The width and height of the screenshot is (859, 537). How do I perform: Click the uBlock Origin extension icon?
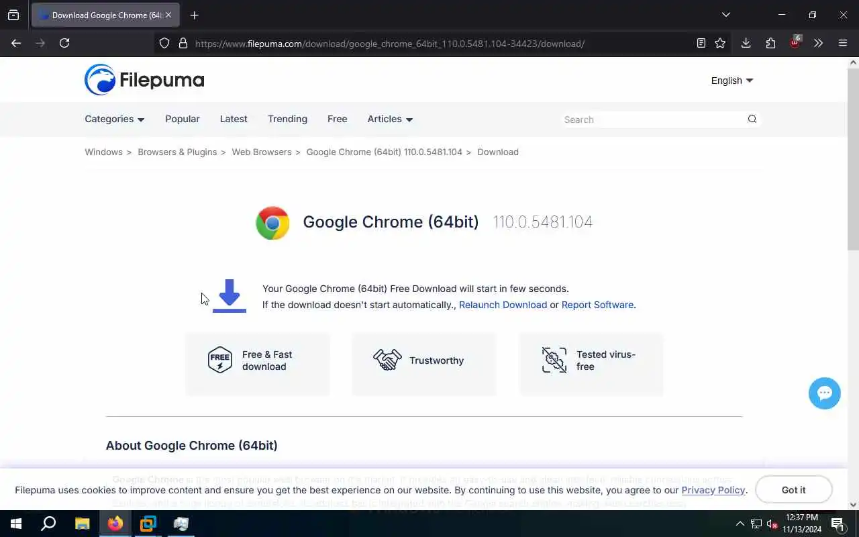[795, 43]
